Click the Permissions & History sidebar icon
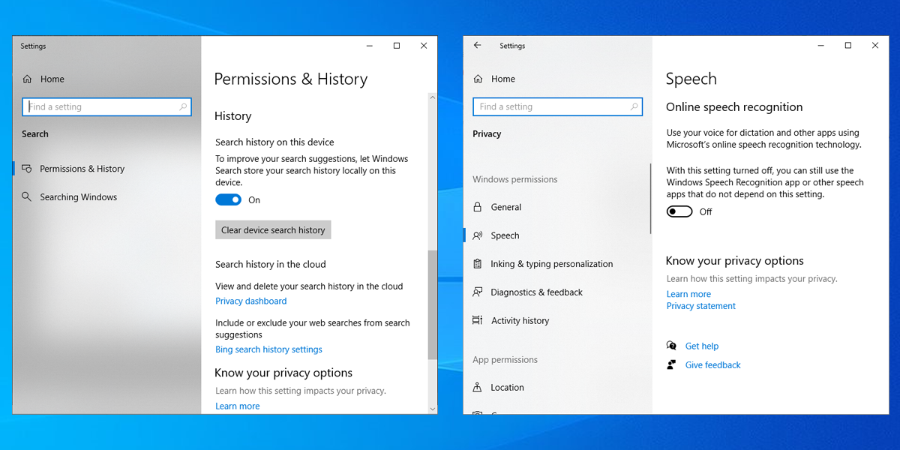900x450 pixels. coord(27,169)
